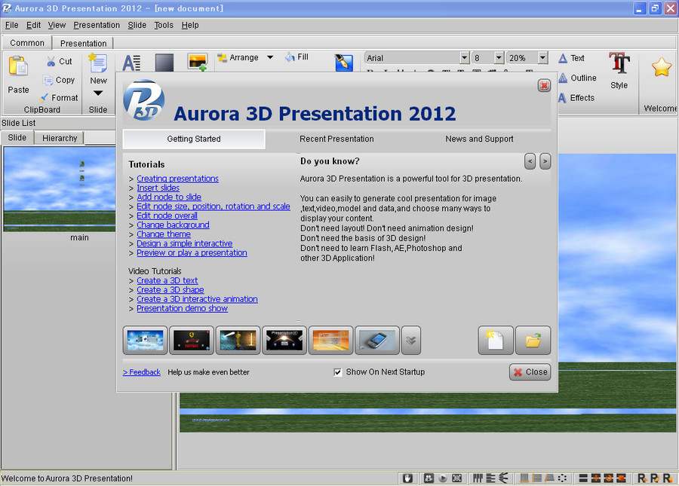This screenshot has height=486, width=679.
Task: Click the dotted circle layout icon in status bar
Action: point(562,478)
